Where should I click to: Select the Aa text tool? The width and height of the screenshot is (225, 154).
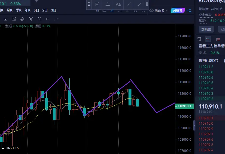[x=118, y=4]
